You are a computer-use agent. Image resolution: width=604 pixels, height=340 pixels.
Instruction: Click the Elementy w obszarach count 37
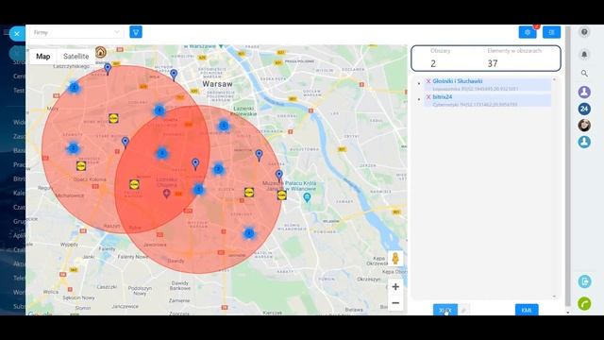(x=493, y=63)
